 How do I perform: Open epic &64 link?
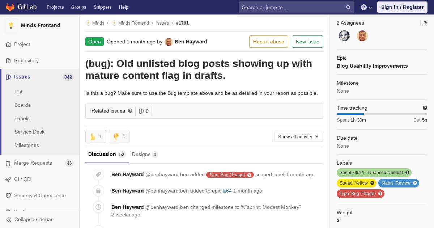click(227, 191)
